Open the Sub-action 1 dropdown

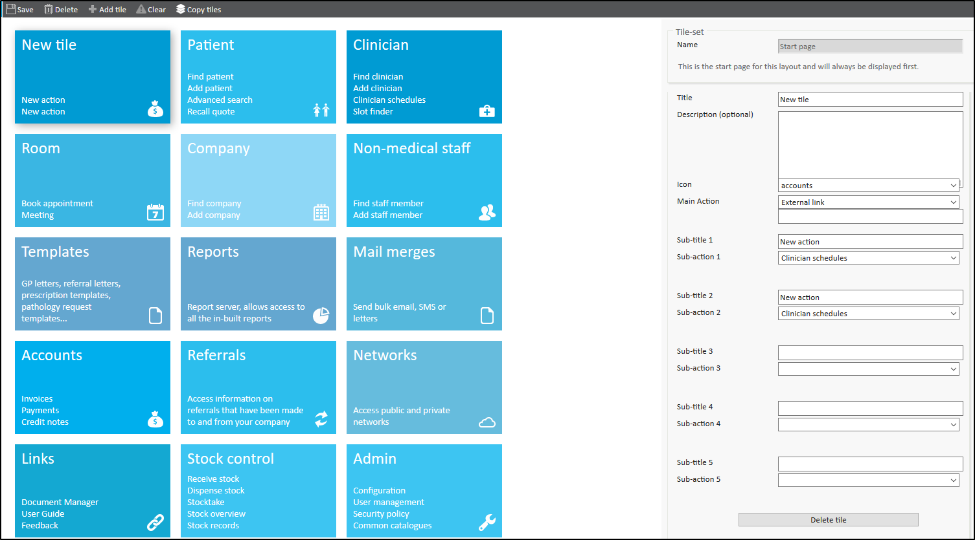868,258
